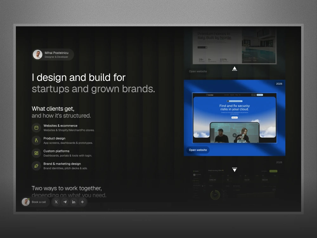Play the video in cloud security preview

click(x=235, y=135)
